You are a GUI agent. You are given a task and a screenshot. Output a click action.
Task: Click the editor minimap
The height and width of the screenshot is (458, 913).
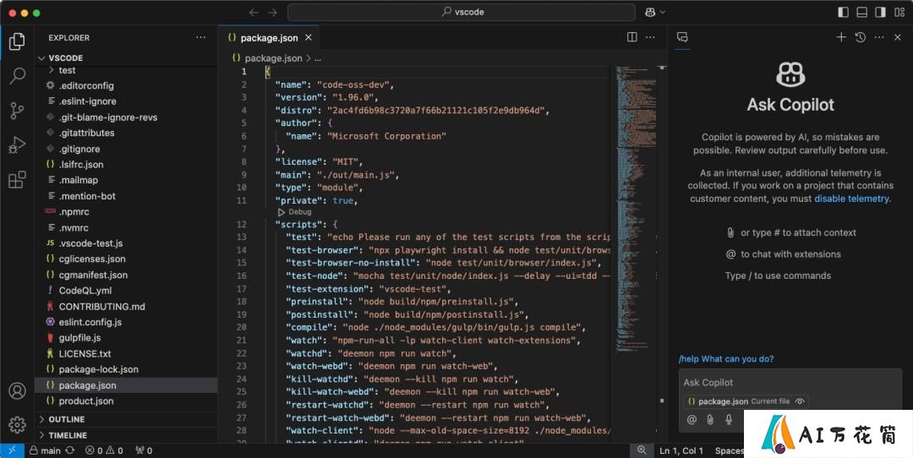coord(636,210)
